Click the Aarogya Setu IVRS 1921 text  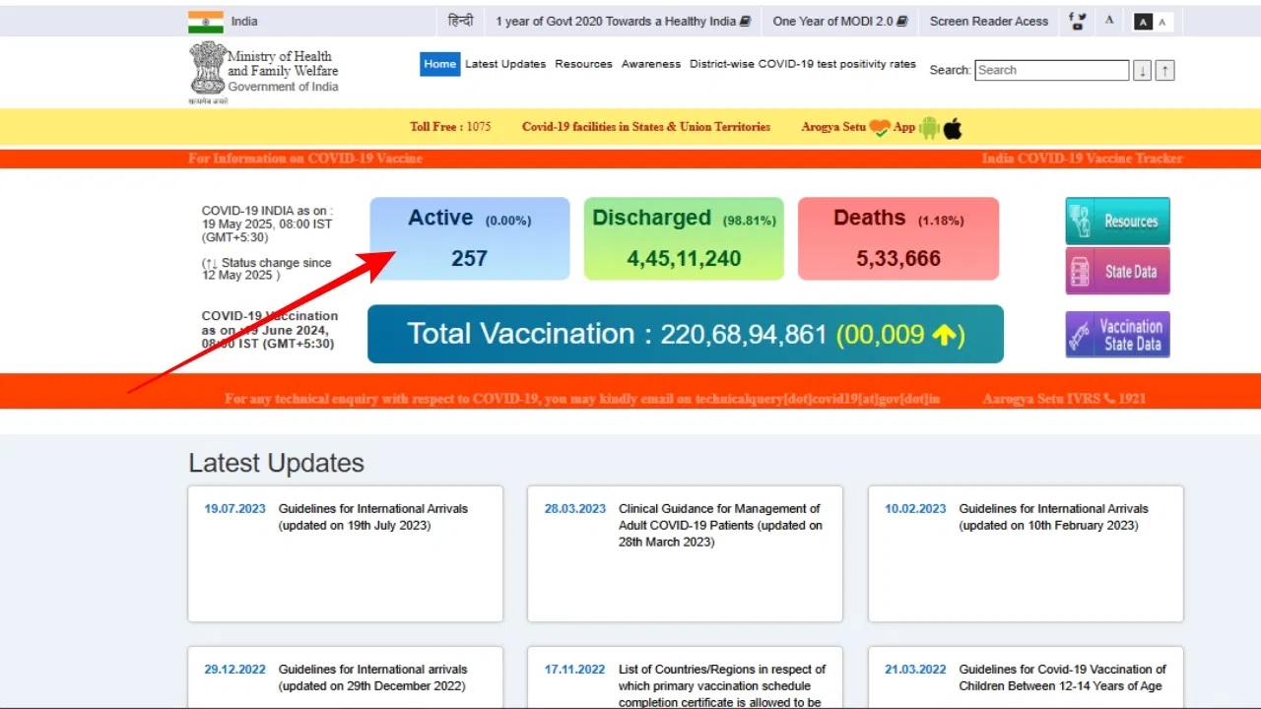1064,399
